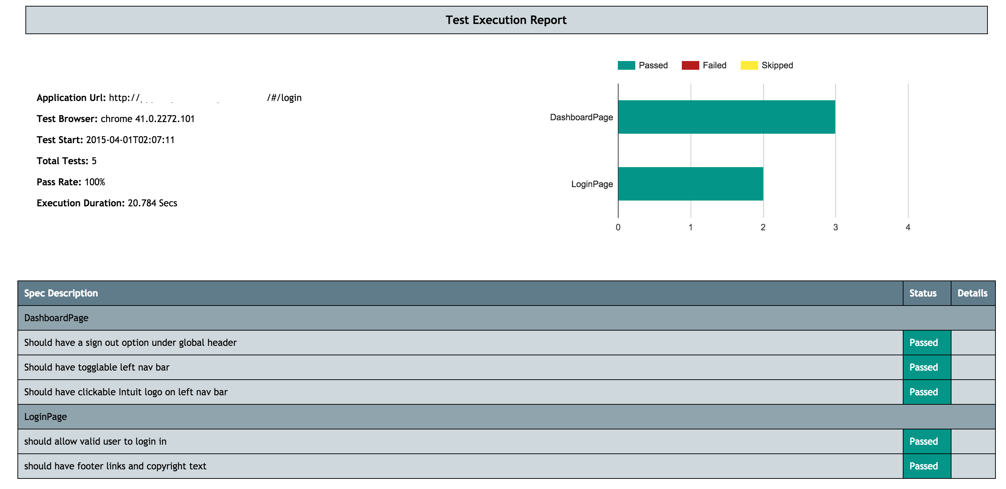Click 'should have footer links' spec row
This screenshot has height=489, width=1006.
(115, 466)
